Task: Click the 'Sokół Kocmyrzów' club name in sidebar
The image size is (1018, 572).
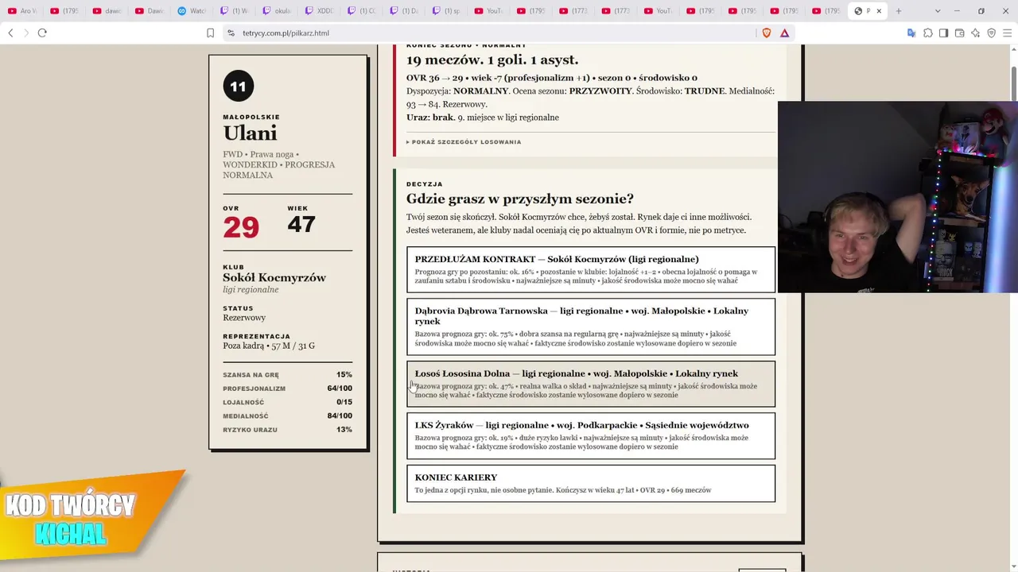Action: coord(274,277)
